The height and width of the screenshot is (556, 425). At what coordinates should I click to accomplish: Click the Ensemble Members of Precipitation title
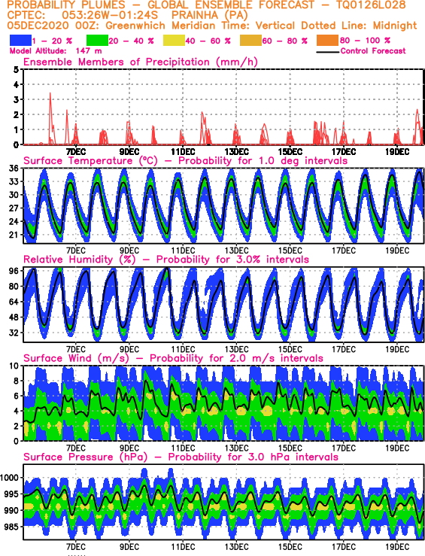[x=141, y=62]
